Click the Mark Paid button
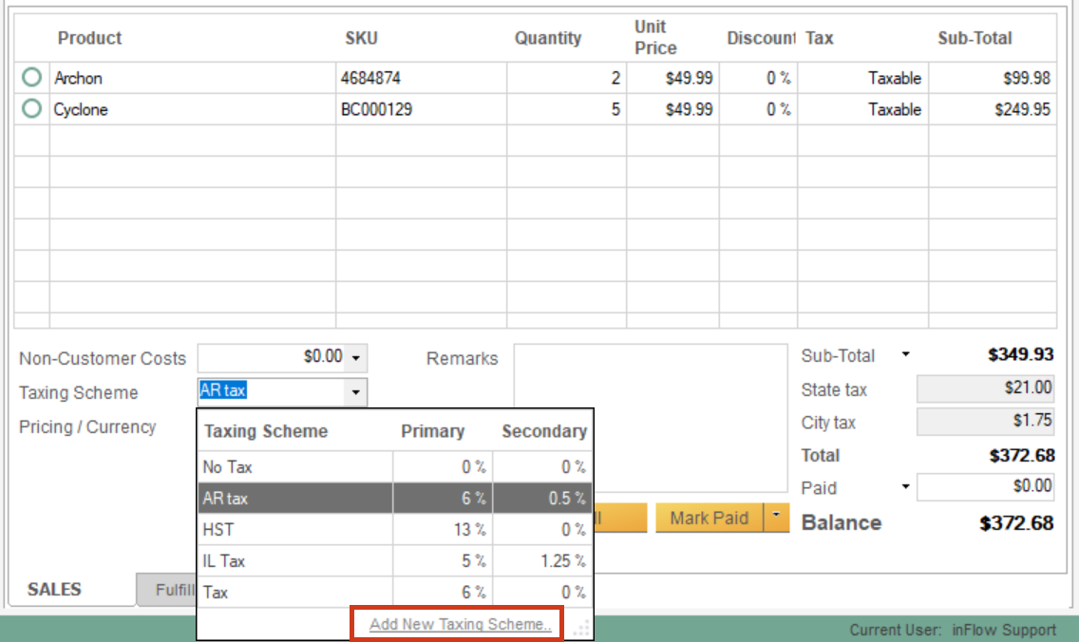Viewport: 1079px width, 642px height. [708, 518]
